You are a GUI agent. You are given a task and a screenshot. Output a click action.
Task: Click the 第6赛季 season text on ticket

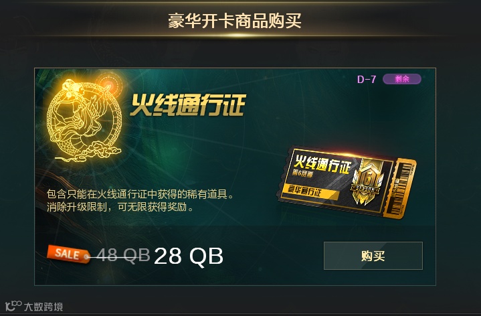[x=302, y=173]
